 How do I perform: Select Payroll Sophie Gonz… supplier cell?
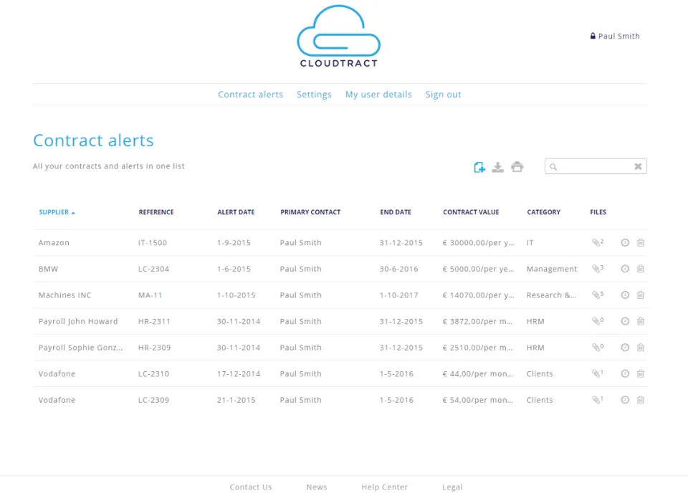coord(80,347)
